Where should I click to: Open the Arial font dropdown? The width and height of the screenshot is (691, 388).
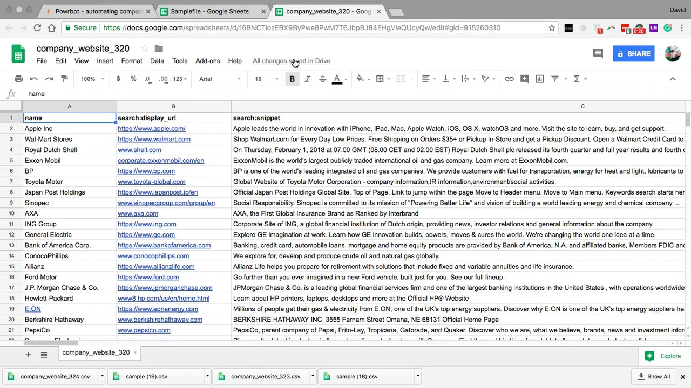(220, 79)
